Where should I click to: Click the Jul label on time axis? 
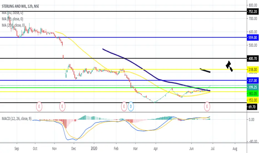pyautogui.click(x=213, y=149)
